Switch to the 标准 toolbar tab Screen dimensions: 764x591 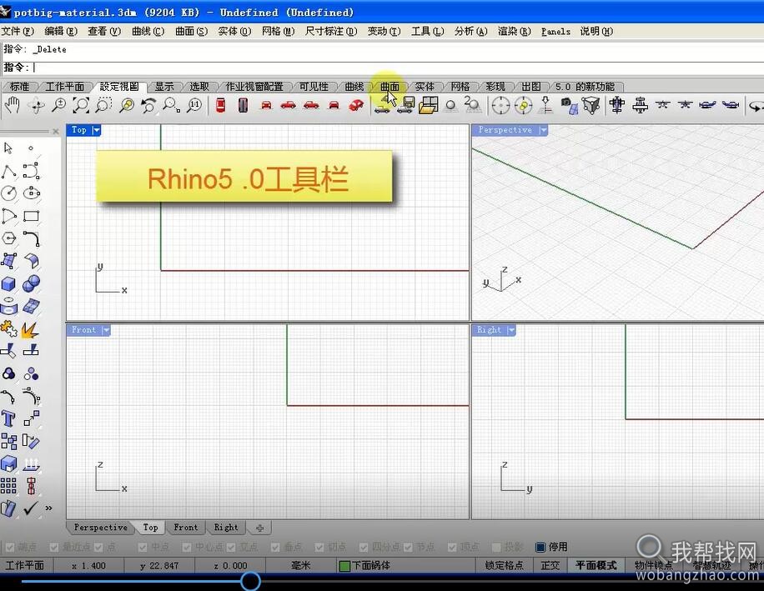pos(19,87)
